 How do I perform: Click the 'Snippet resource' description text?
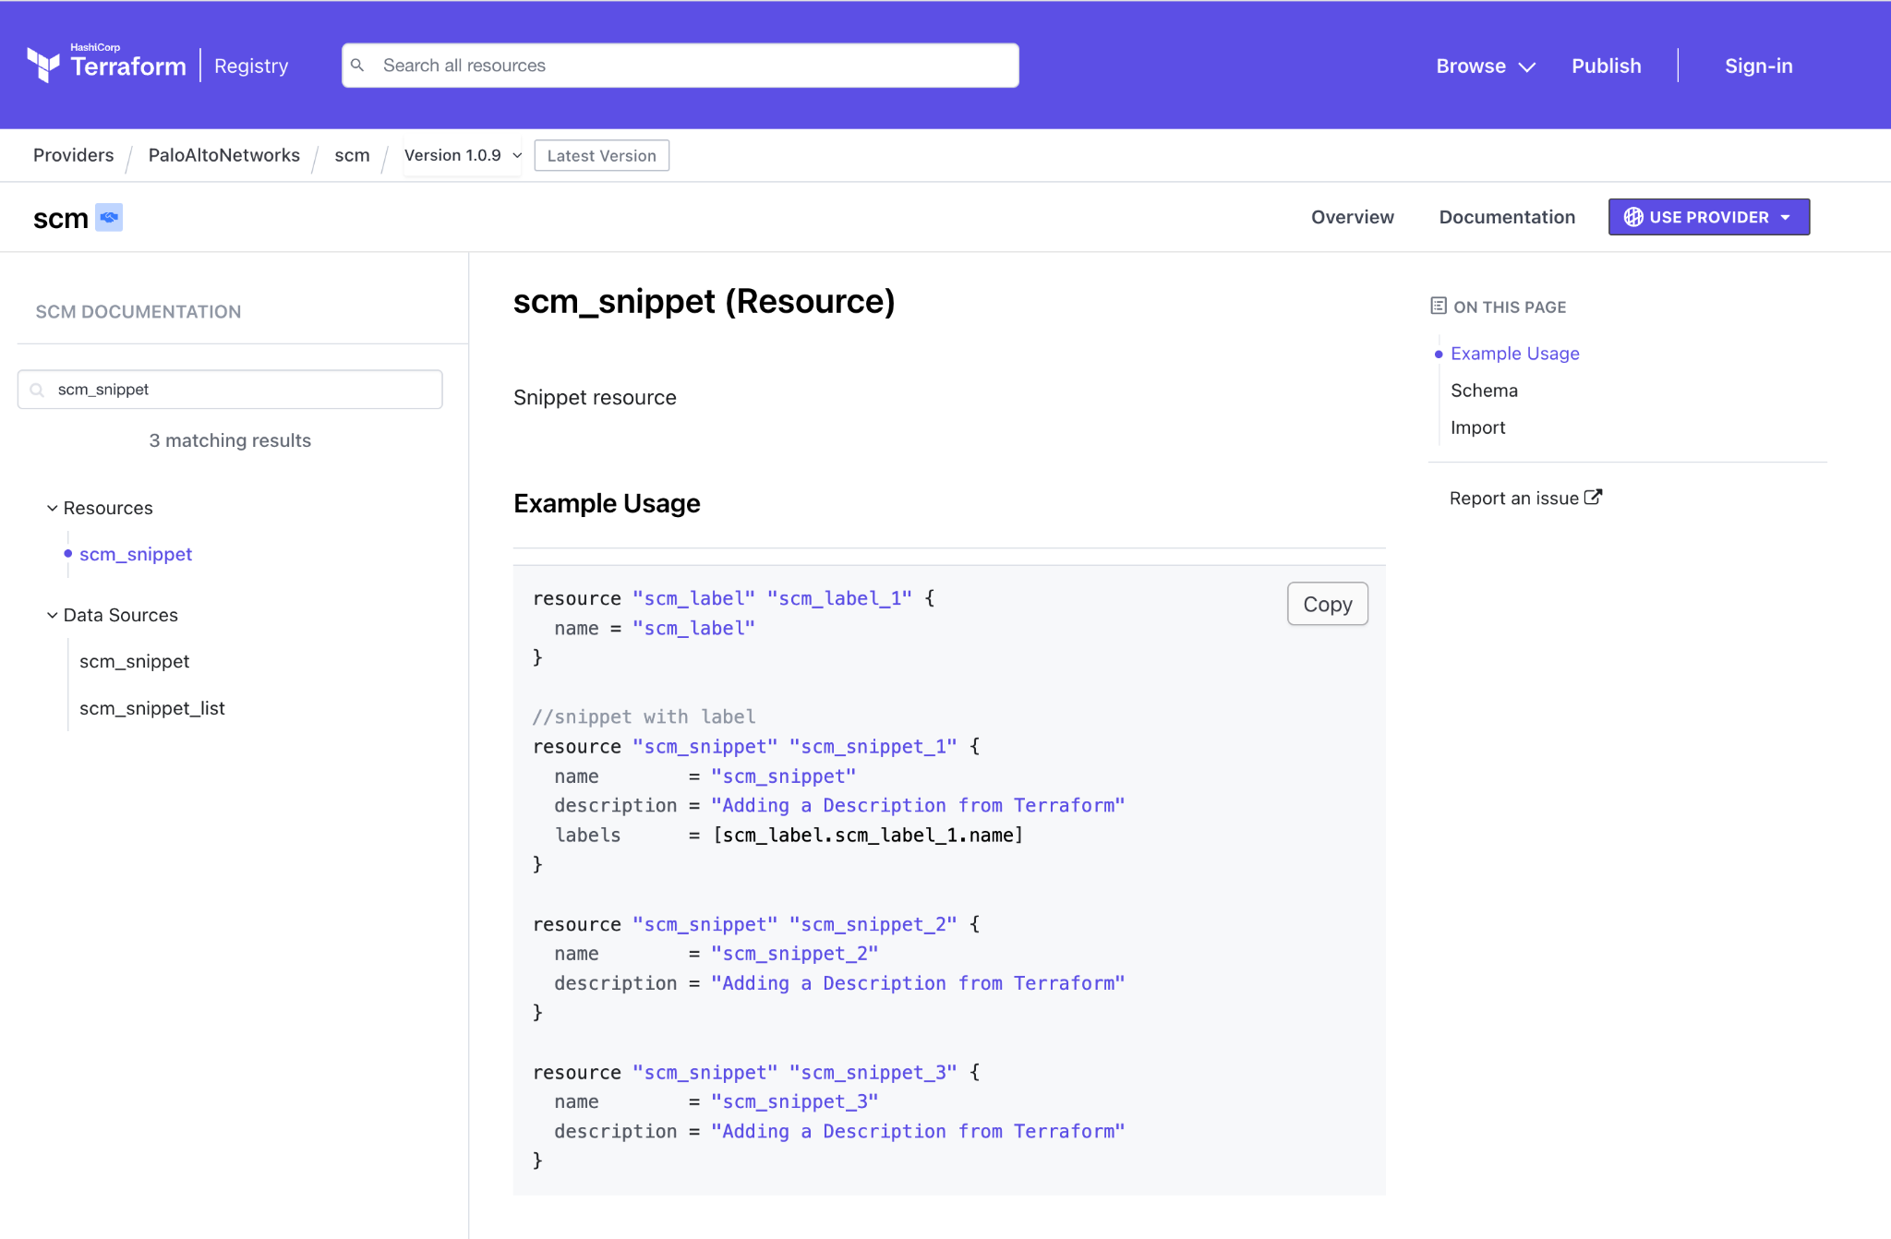click(x=595, y=398)
